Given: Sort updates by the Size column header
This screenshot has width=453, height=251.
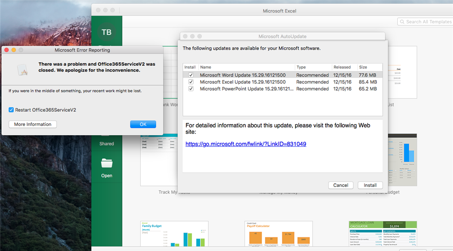Looking at the screenshot, I should (x=370, y=67).
